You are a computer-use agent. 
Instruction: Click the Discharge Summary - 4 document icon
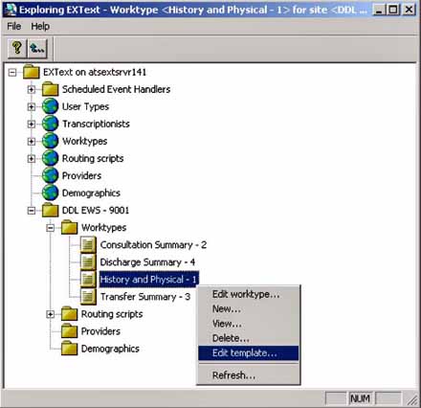88,261
